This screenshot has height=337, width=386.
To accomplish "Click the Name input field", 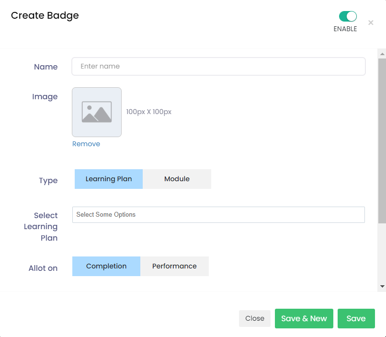I will coord(218,67).
